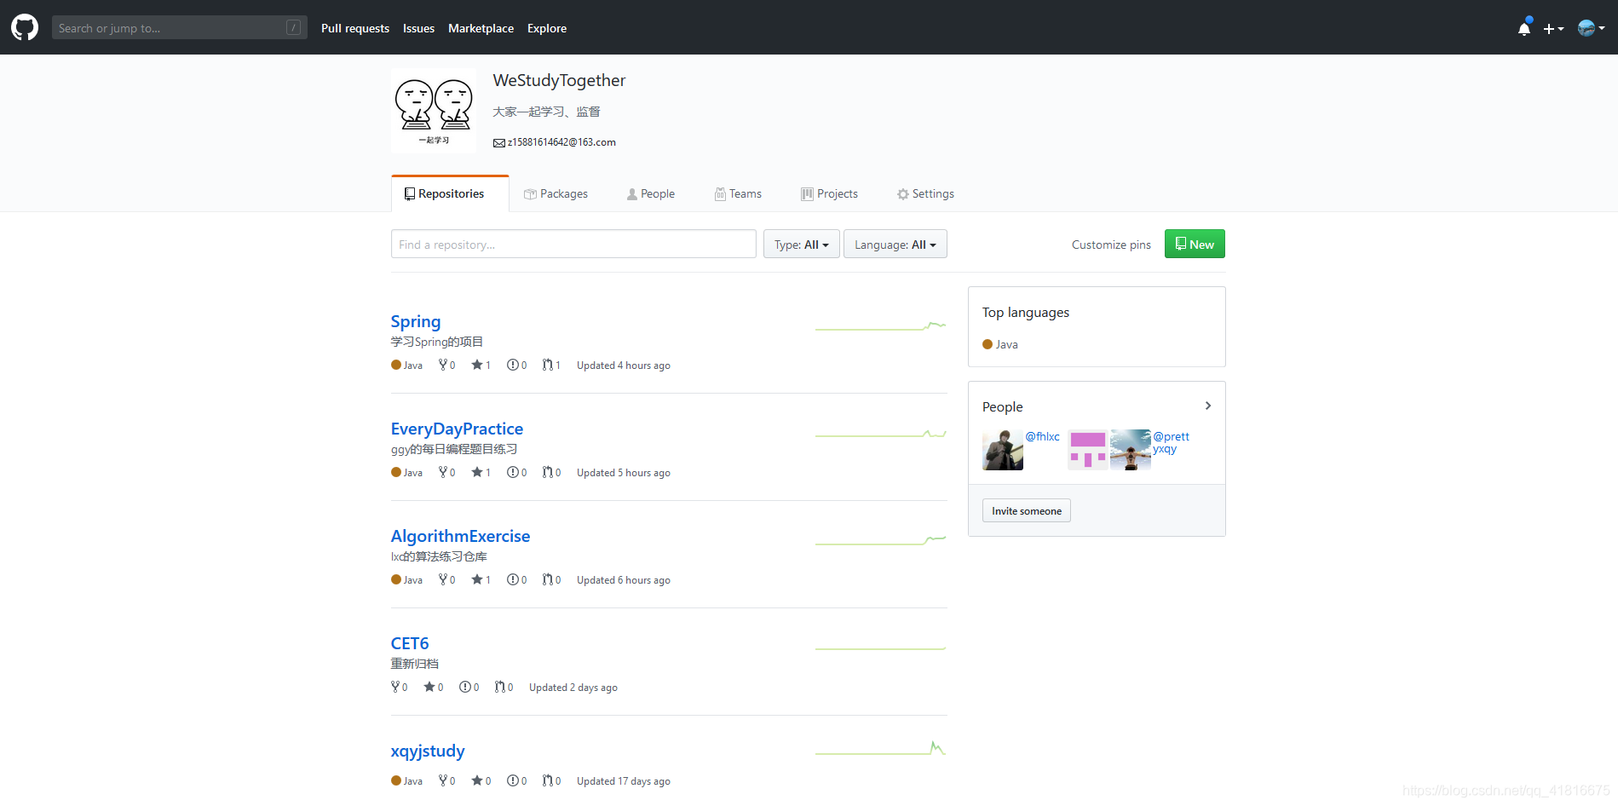The height and width of the screenshot is (806, 1618).
Task: Click the EveryDayPractice activity sparkline
Action: point(880,434)
